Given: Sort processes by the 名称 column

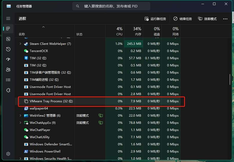Looking at the screenshot, I should click(x=22, y=34).
